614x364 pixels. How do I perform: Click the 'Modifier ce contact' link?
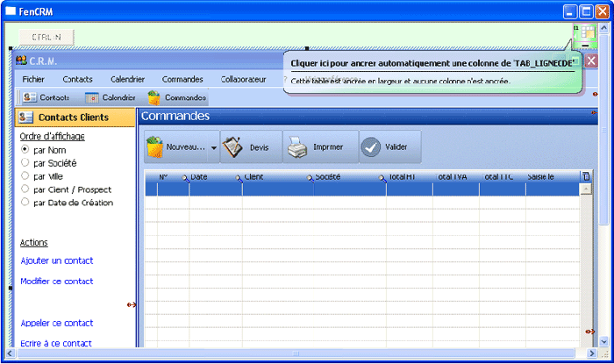tap(56, 282)
